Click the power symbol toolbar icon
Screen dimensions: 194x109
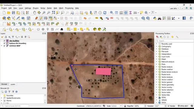[38, 29]
